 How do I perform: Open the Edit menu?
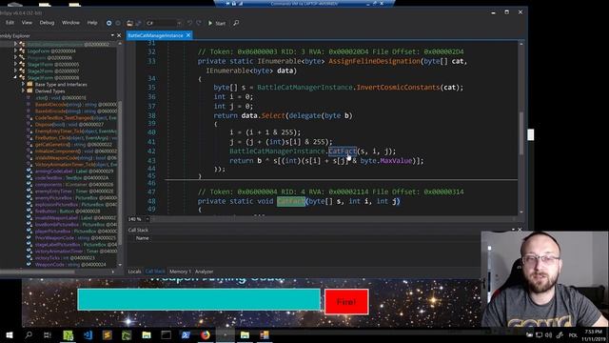coord(10,23)
